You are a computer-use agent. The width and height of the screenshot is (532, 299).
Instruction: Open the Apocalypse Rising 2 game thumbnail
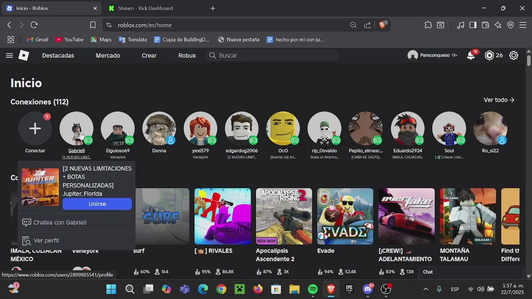284,216
